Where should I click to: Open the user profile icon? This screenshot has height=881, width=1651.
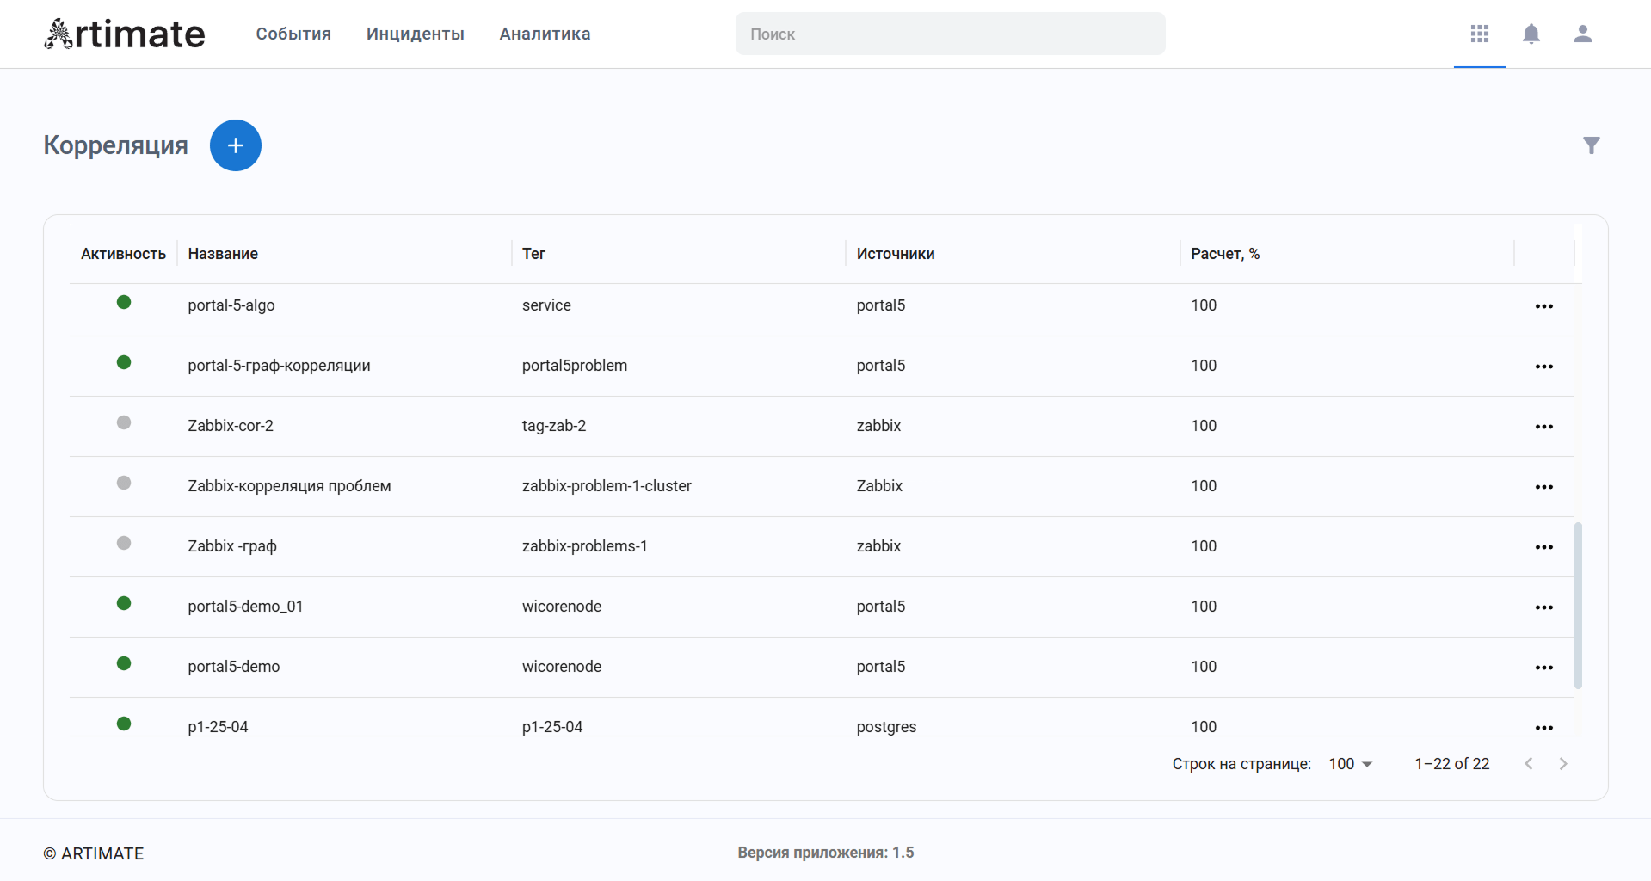pos(1582,34)
